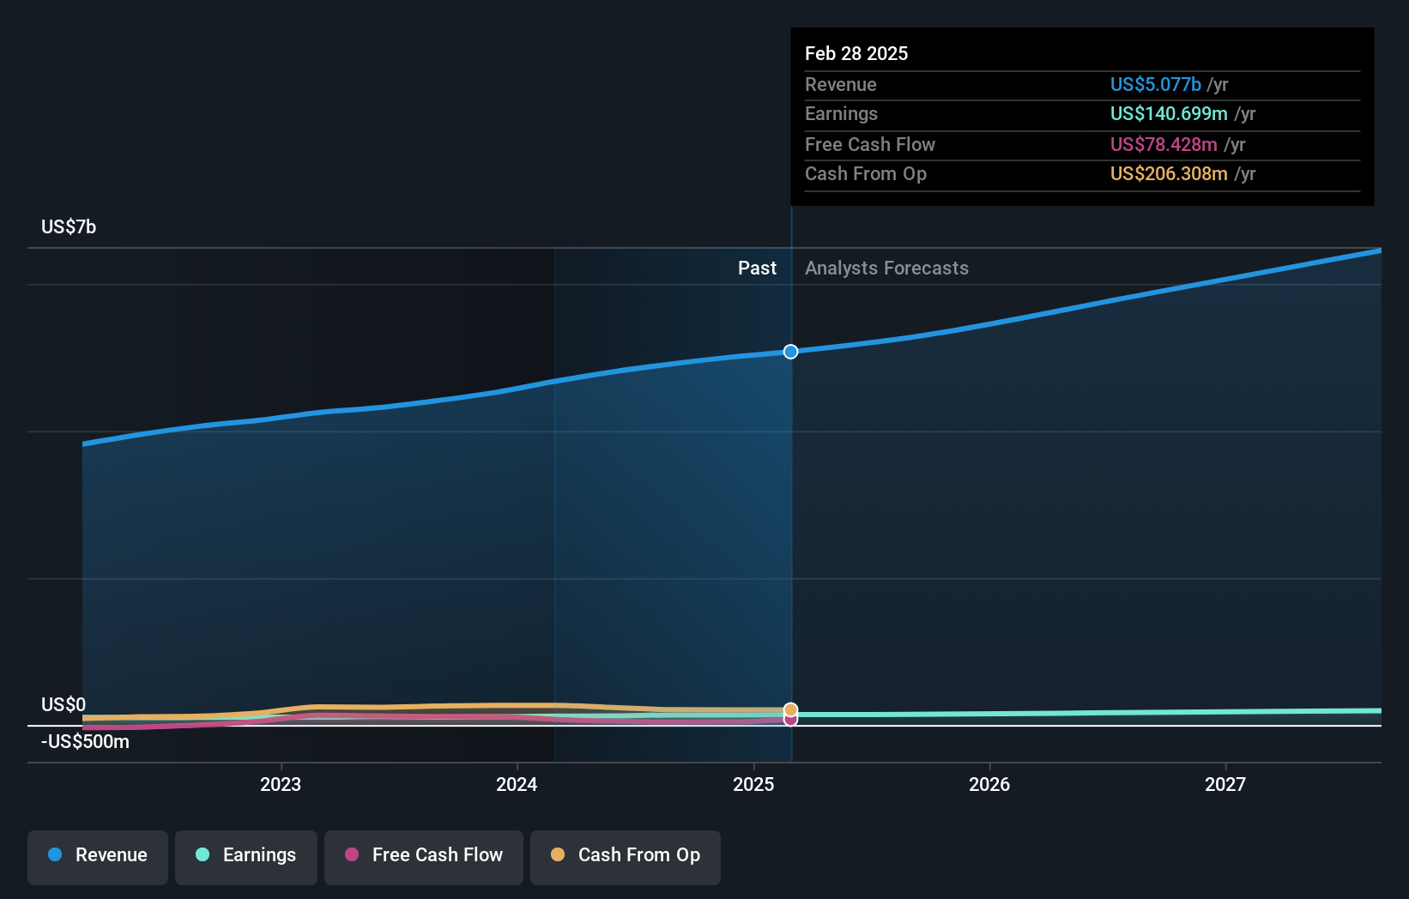Screen dimensions: 1409x899
Task: Toggle Cash From Op series visibility
Action: coord(625,855)
